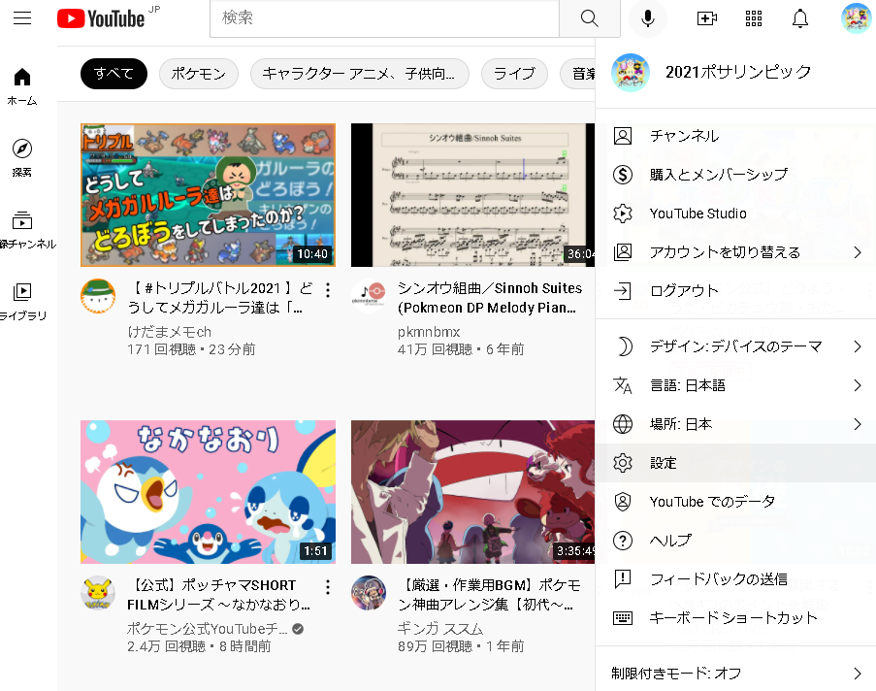Viewport: 876px width, 691px height.
Task: Expand アカウントを切り替える submenu arrow
Action: coord(858,252)
